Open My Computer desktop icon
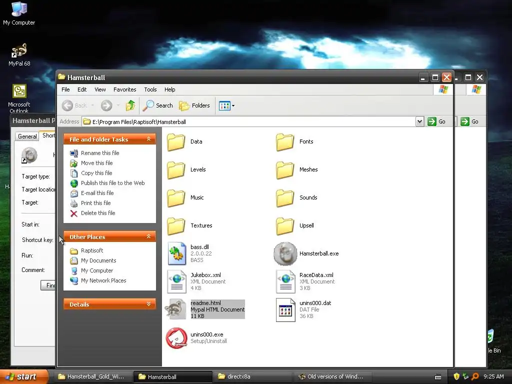 tap(19, 13)
